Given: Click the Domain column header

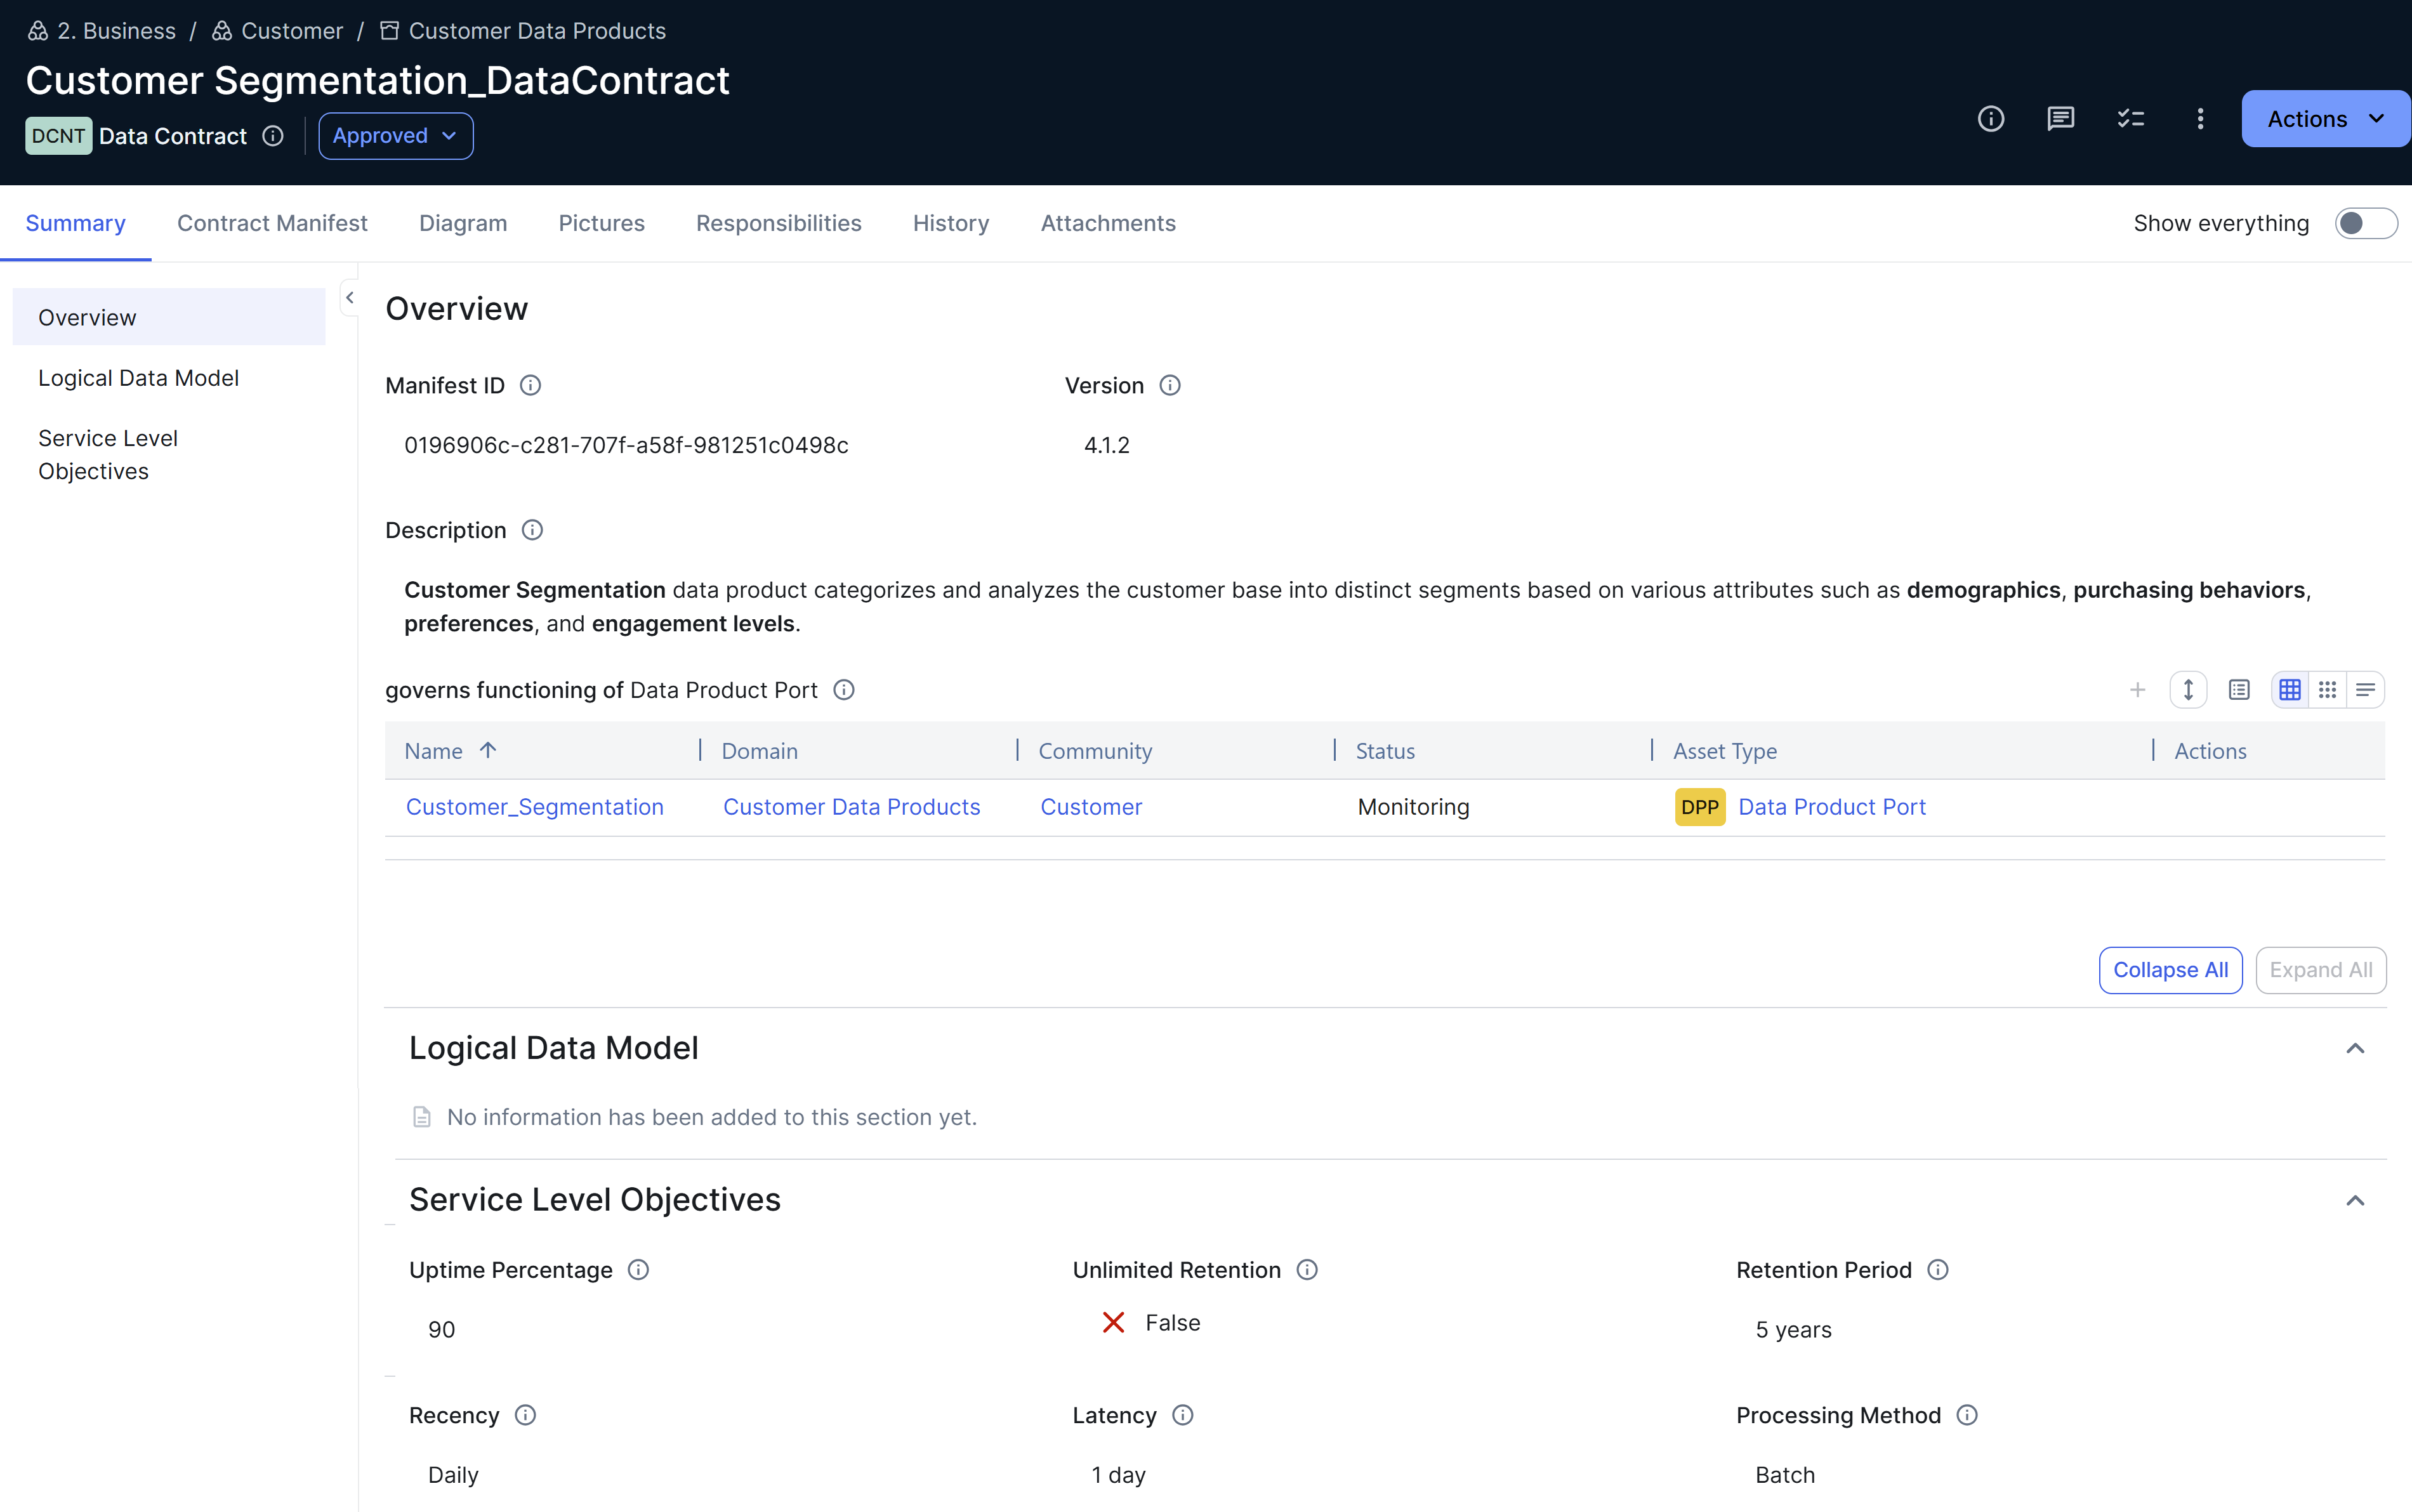Looking at the screenshot, I should (x=760, y=751).
